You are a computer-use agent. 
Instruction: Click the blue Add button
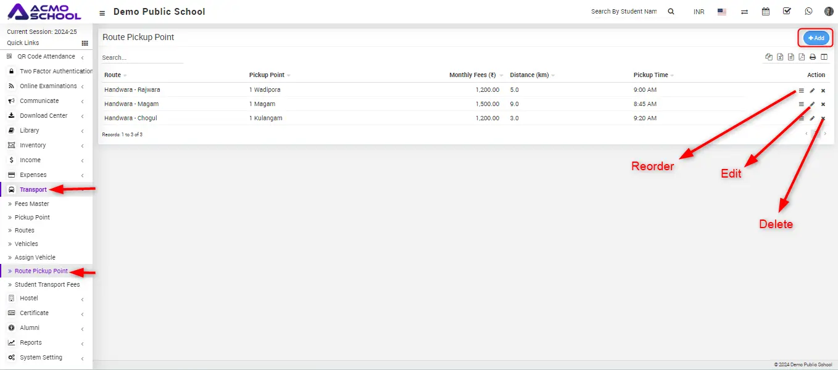tap(816, 38)
